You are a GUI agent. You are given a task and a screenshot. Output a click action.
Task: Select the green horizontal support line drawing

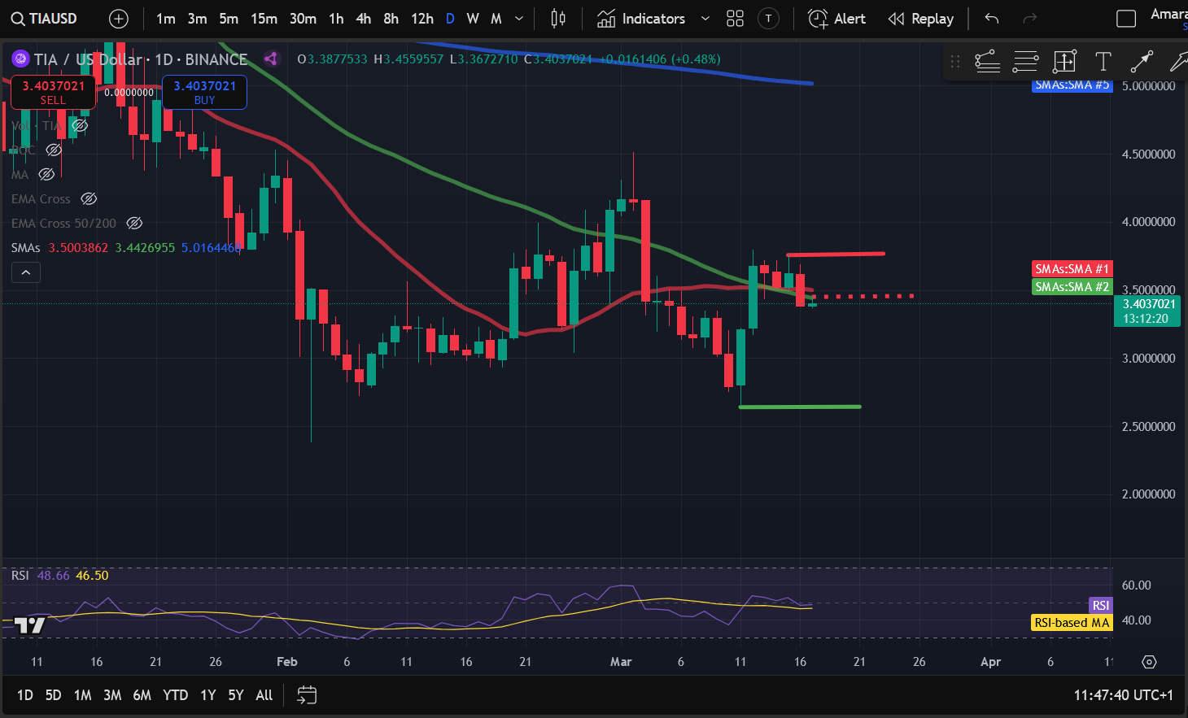[800, 407]
